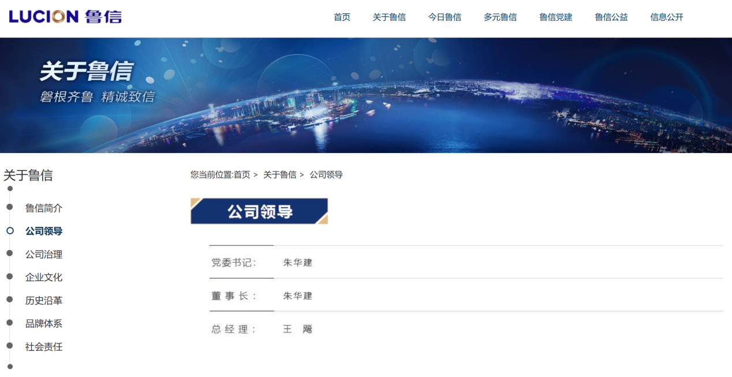Screen dimensions: 732x377
Task: Click the 关于鲁信 sidebar heading
Action: coord(28,175)
